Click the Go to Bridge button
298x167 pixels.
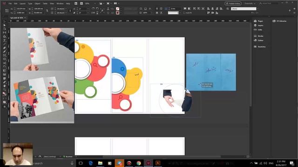point(76,3)
